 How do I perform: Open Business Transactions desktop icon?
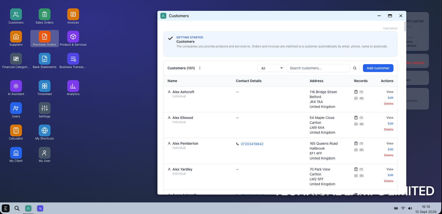click(x=73, y=61)
